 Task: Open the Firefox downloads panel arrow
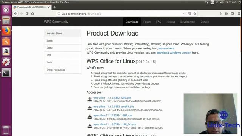pyautogui.click(x=221, y=14)
